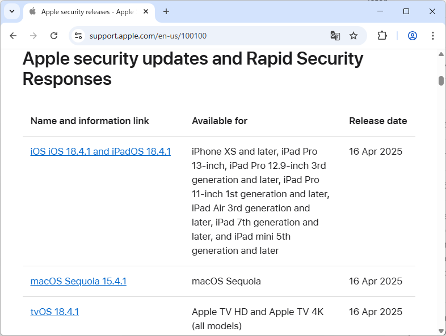The width and height of the screenshot is (446, 336).
Task: Translate this page with Google Translate icon
Action: click(x=335, y=36)
